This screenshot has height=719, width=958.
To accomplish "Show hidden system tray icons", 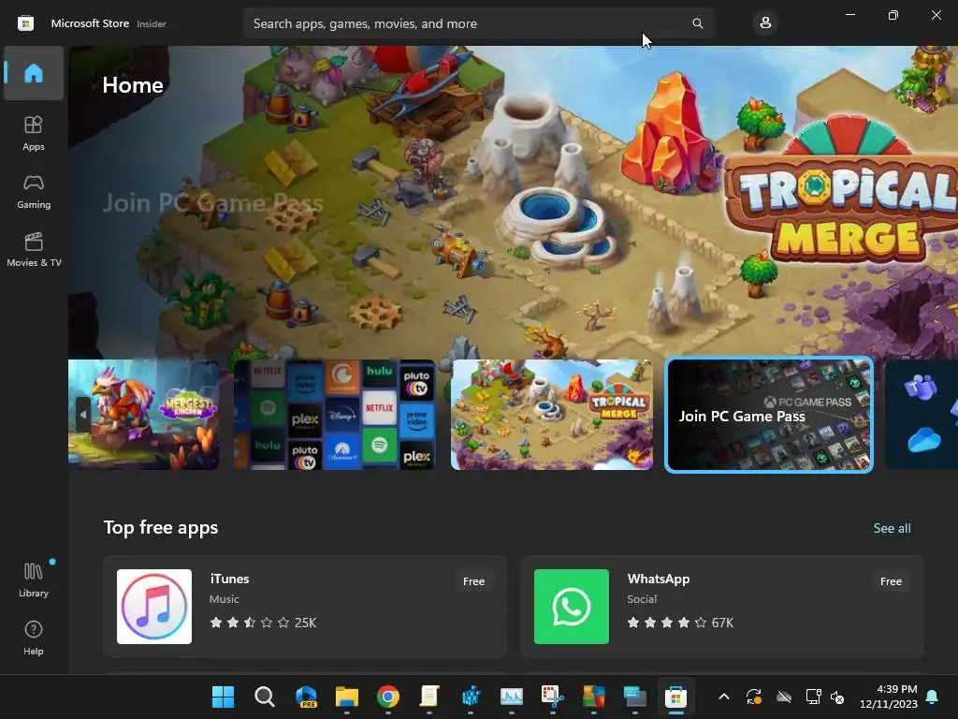I will (724, 697).
